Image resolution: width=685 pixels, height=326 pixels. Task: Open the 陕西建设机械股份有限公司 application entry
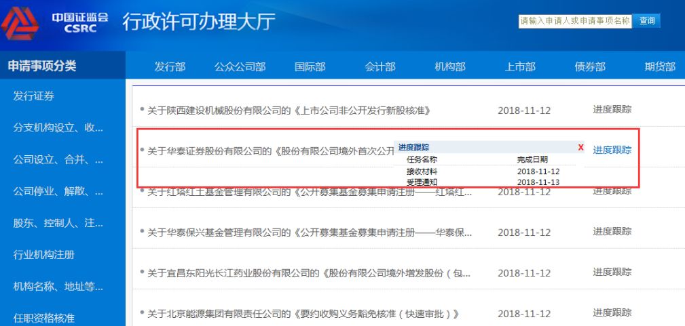pos(289,110)
